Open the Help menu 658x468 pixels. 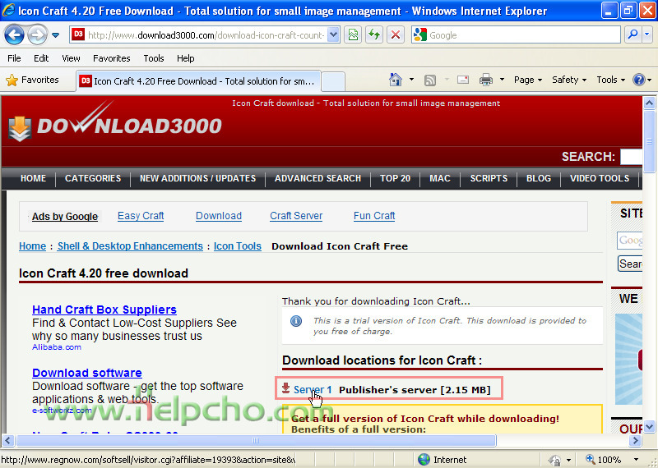(x=186, y=58)
